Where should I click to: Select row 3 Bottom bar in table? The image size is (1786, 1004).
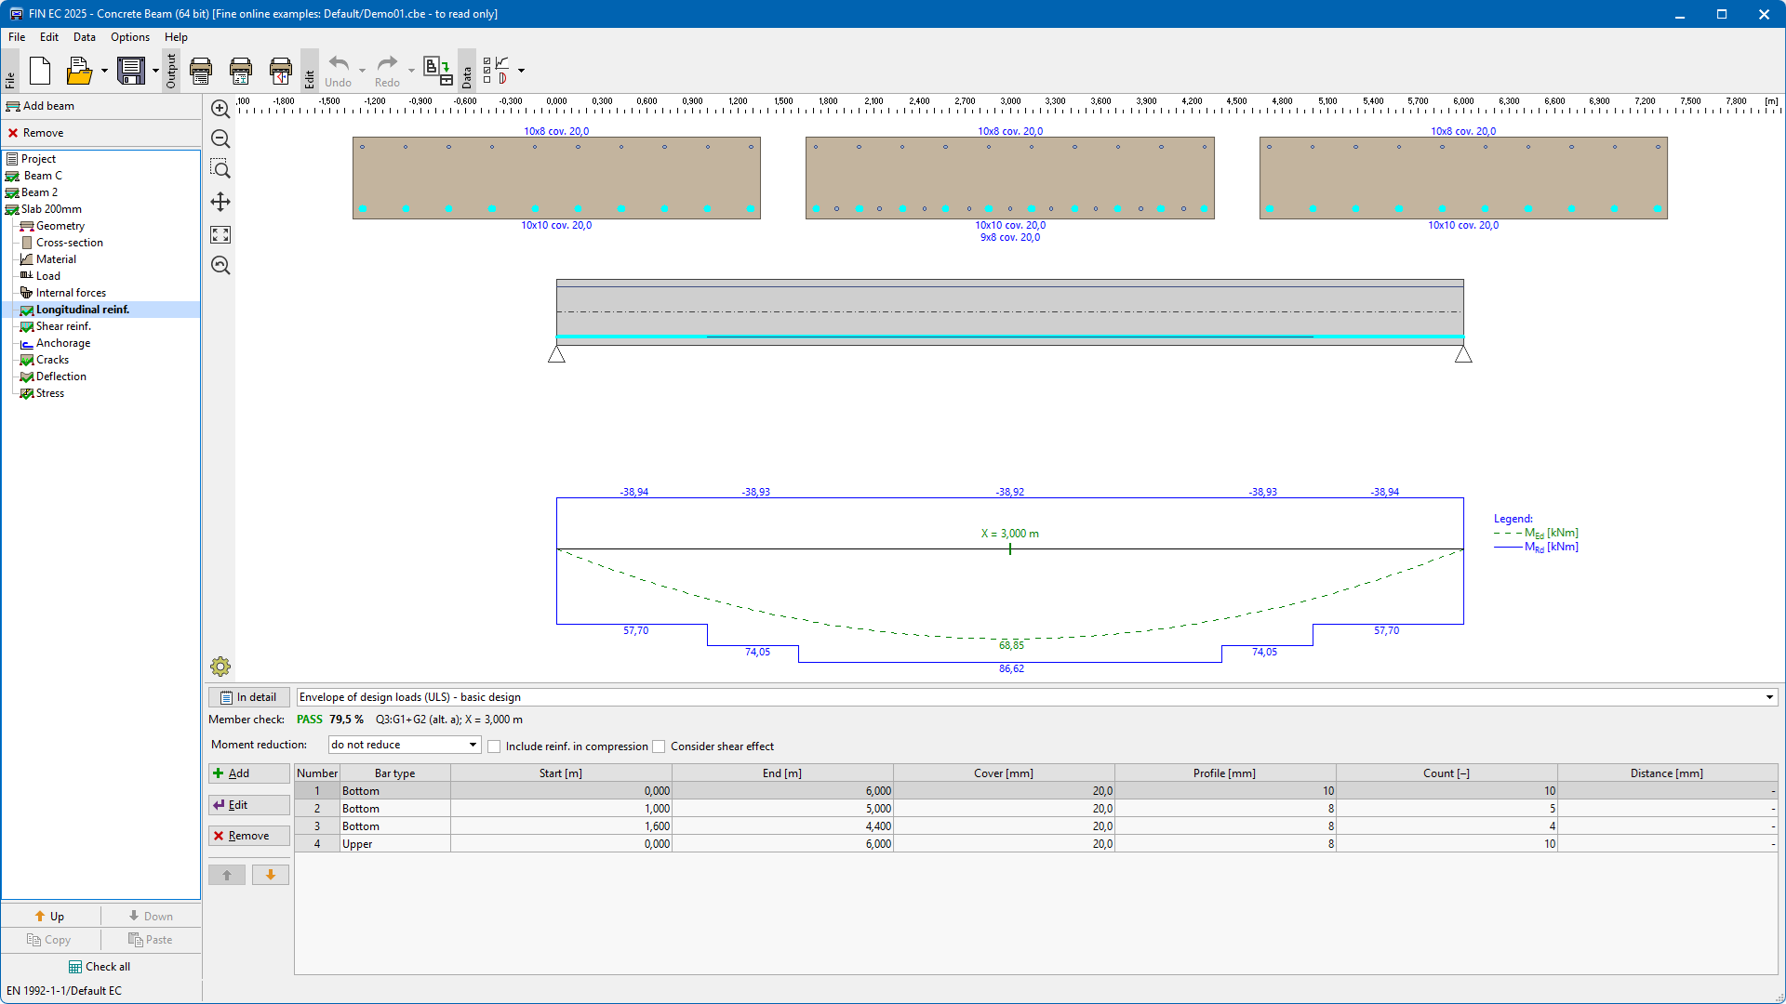point(361,826)
